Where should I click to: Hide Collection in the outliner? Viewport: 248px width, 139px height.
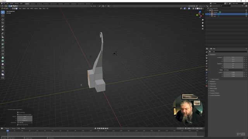point(246,10)
